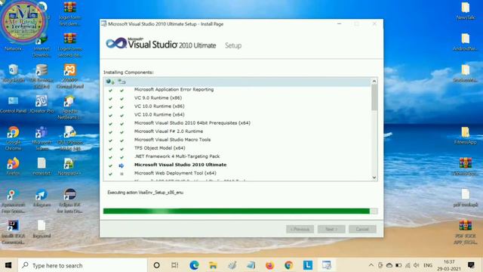Open Task View from taskbar
This screenshot has height=272, width=483.
(174, 265)
